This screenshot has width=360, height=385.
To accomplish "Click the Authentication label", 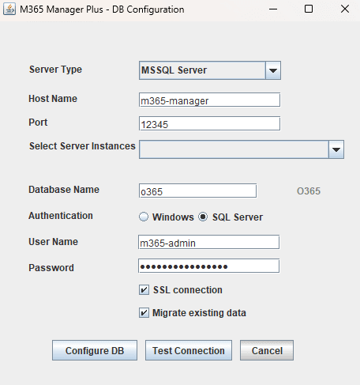I will click(x=61, y=216).
